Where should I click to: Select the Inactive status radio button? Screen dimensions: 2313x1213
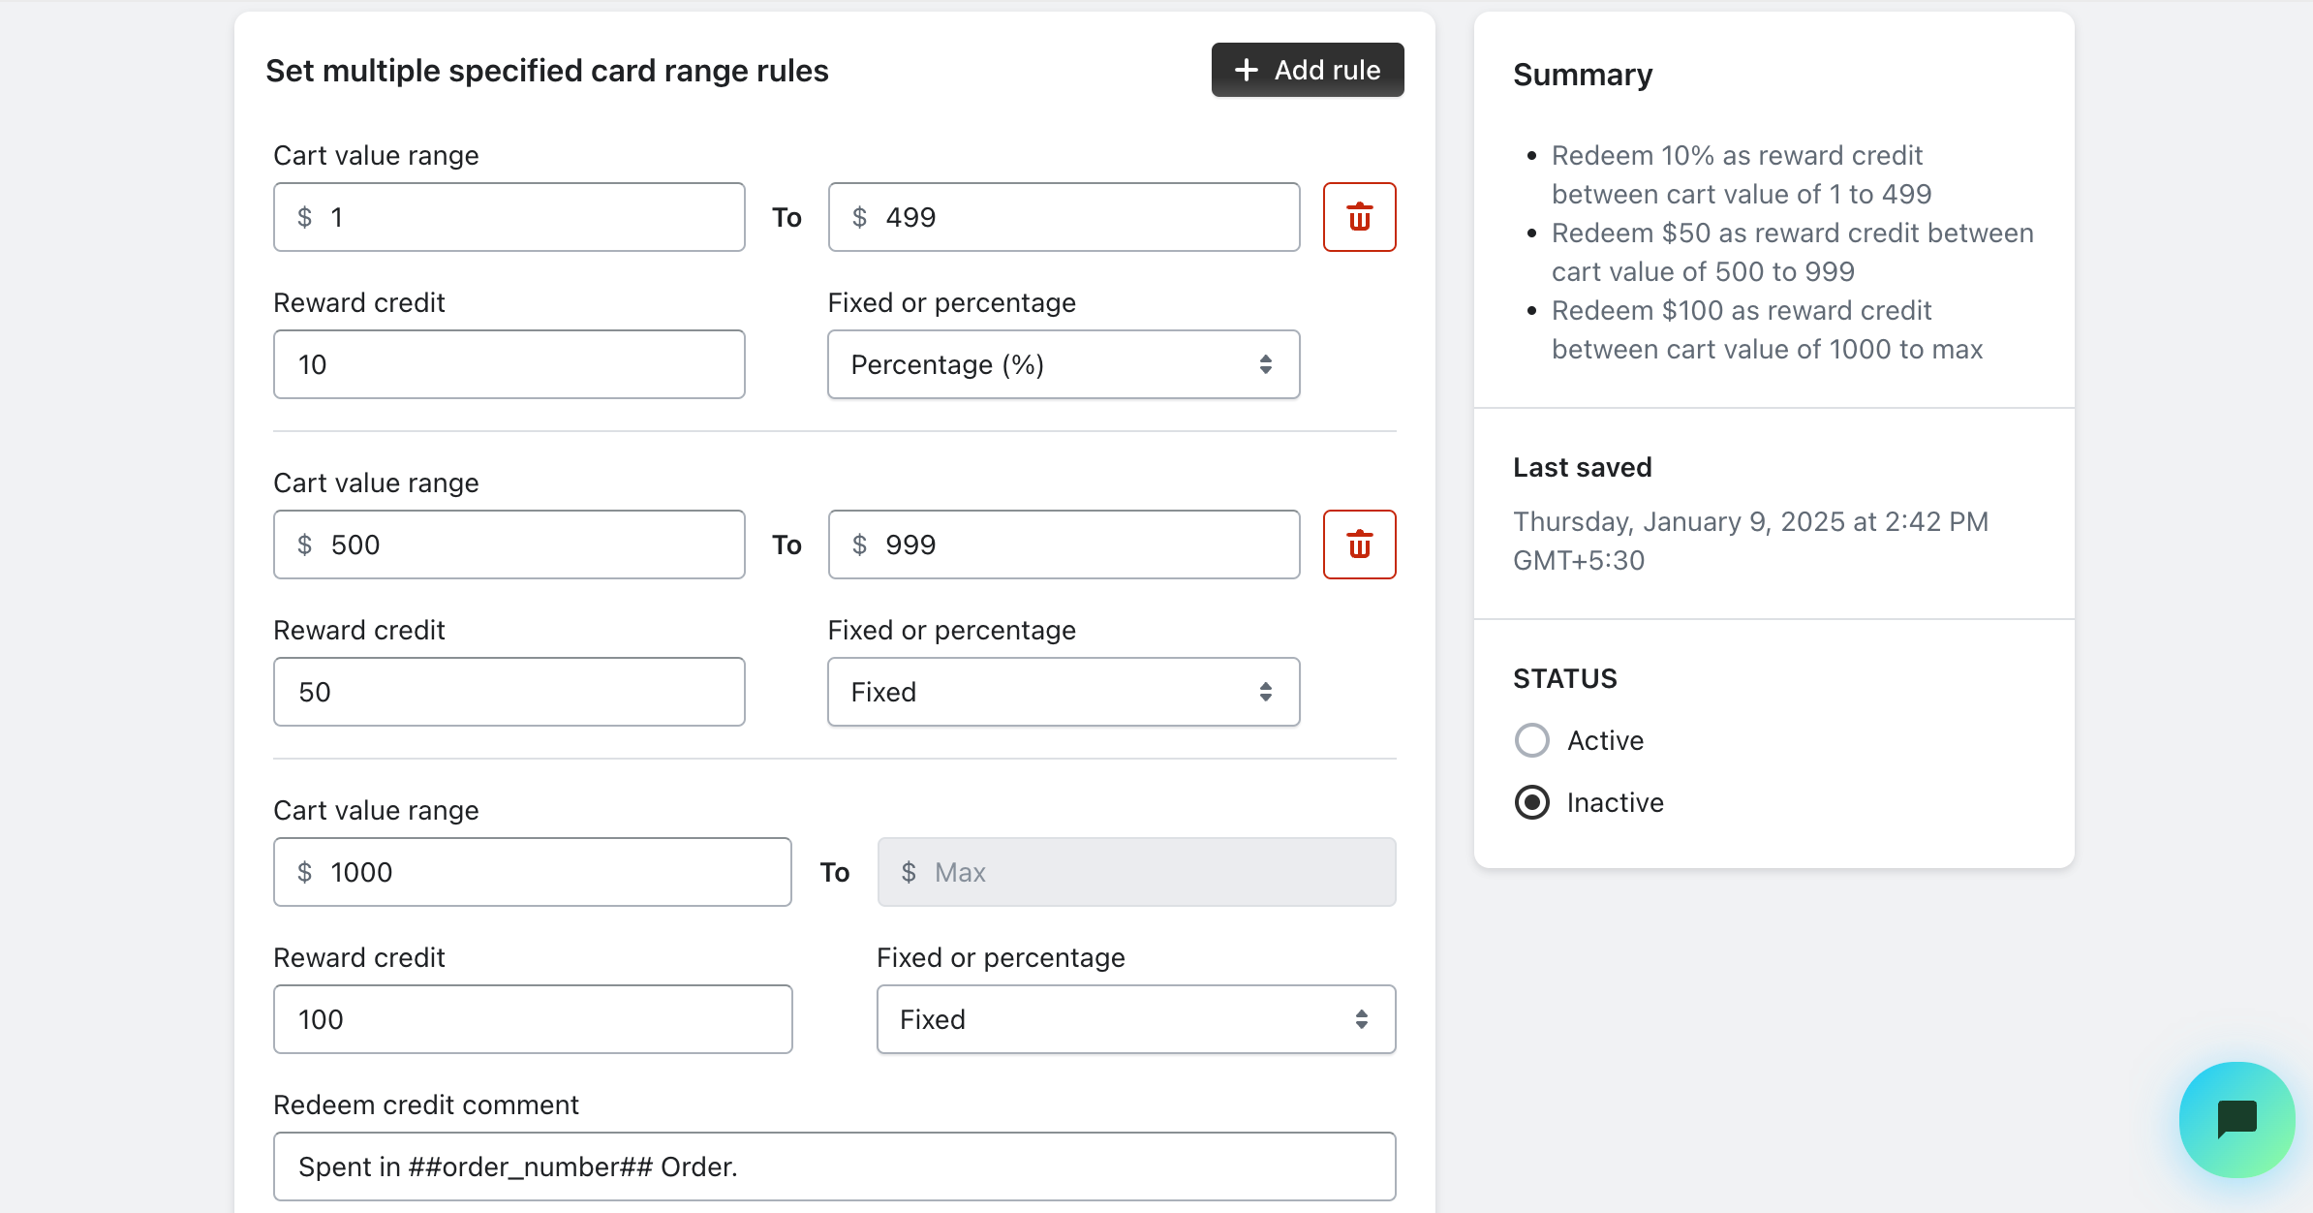pos(1531,802)
